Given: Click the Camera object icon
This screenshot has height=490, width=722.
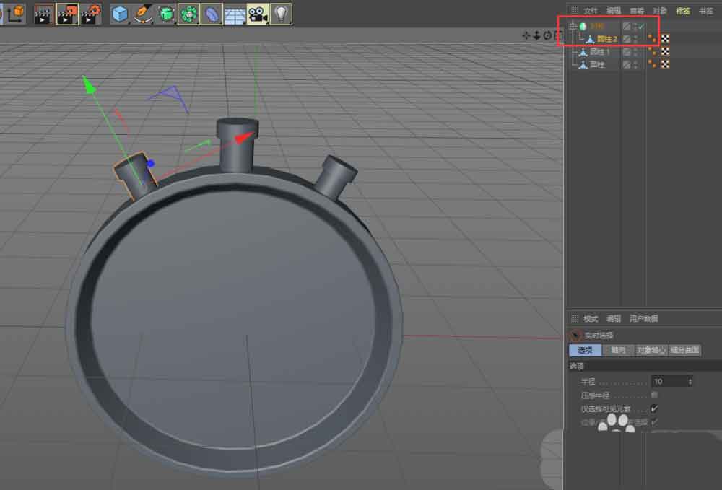Looking at the screenshot, I should tap(258, 13).
